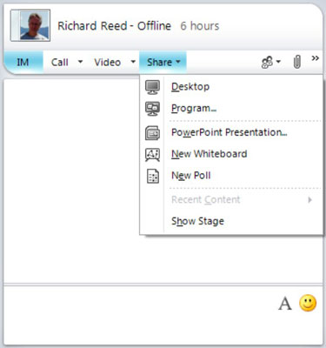Image resolution: width=326 pixels, height=348 pixels.
Task: Click the Desktop sharing monitor icon
Action: tap(152, 87)
